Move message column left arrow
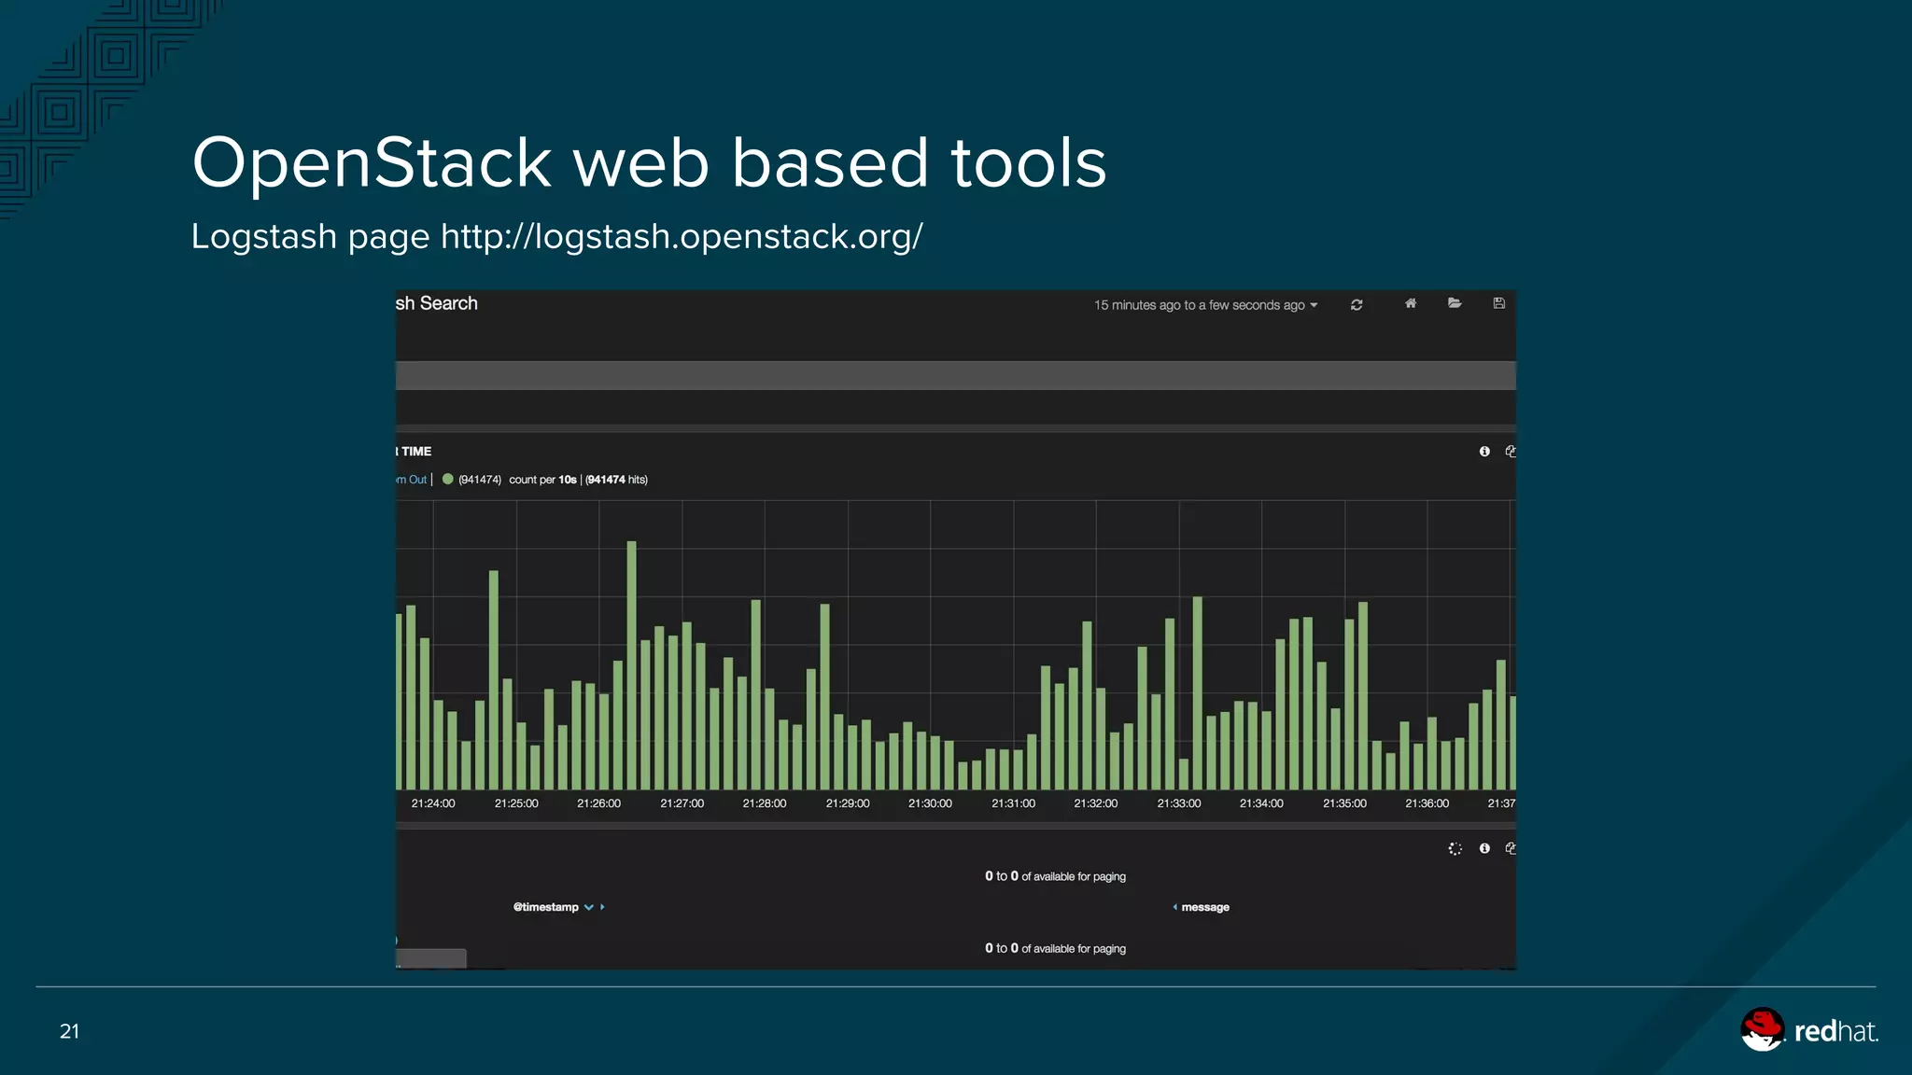This screenshot has height=1075, width=1912. click(x=1174, y=907)
